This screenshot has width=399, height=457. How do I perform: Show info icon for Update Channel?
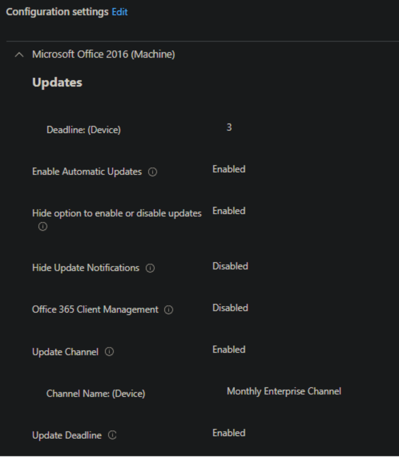click(x=109, y=352)
